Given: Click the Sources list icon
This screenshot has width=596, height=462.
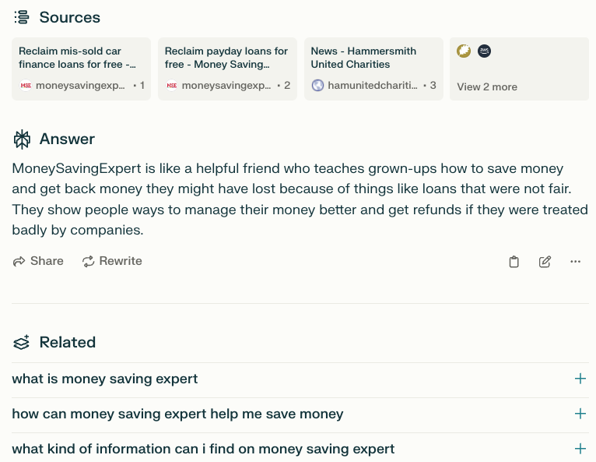Looking at the screenshot, I should [22, 17].
